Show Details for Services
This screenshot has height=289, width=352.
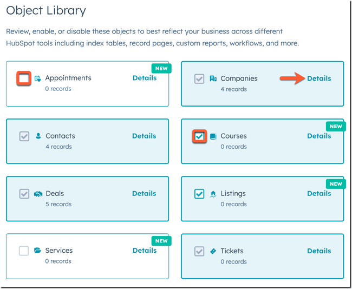coord(145,250)
